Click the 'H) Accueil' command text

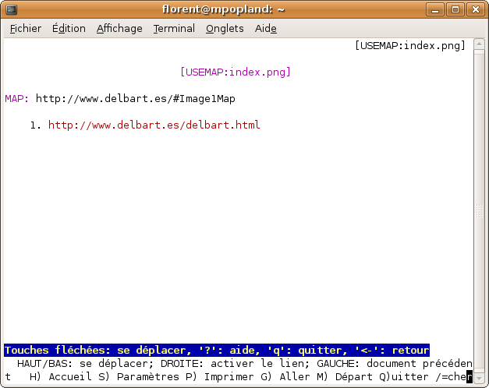click(x=61, y=377)
